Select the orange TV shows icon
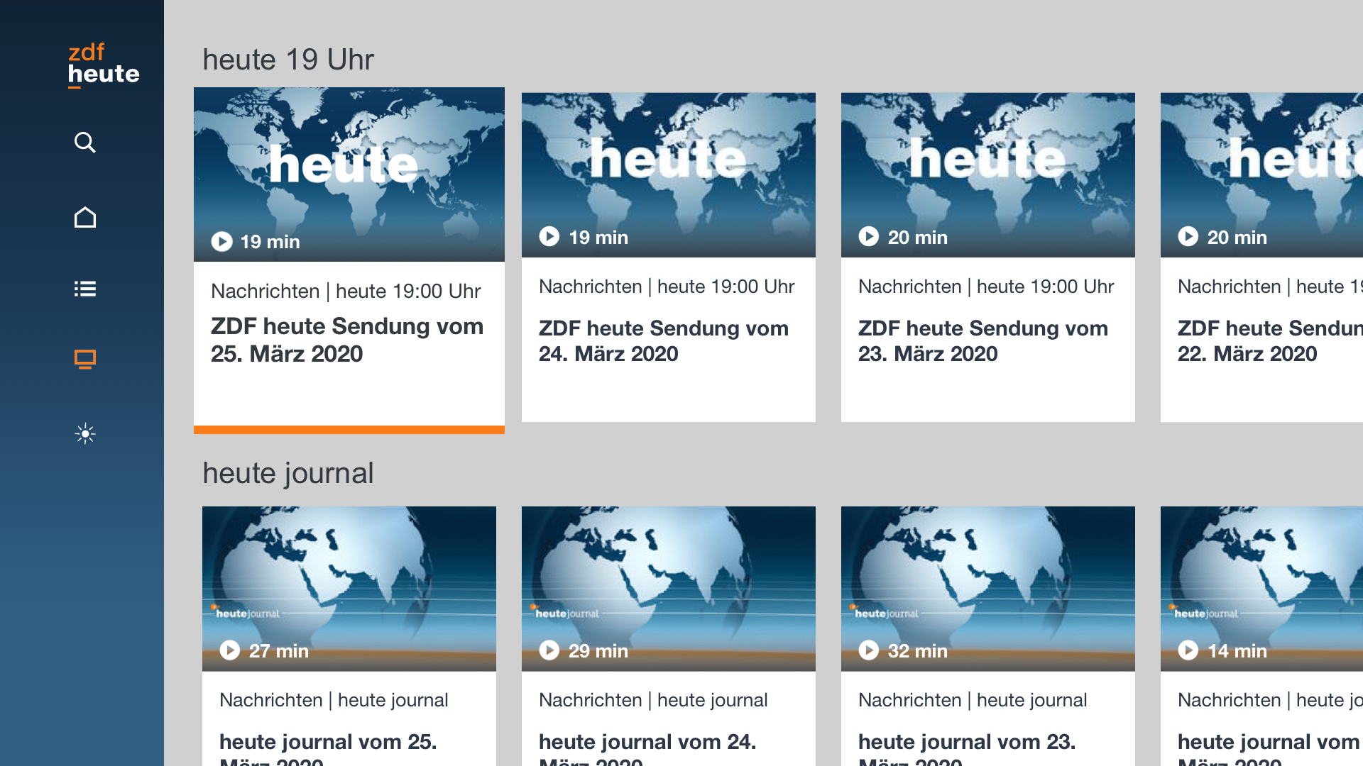This screenshot has height=766, width=1363. (84, 360)
